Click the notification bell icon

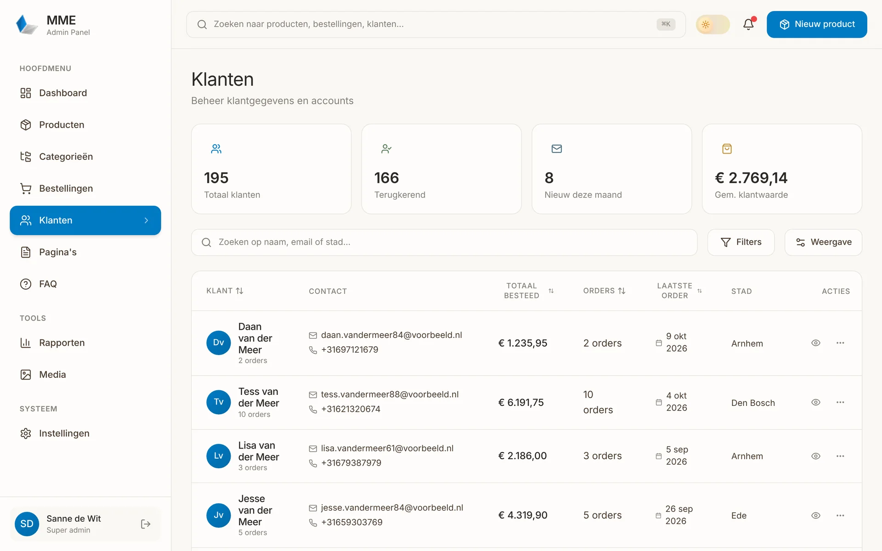[x=748, y=24]
